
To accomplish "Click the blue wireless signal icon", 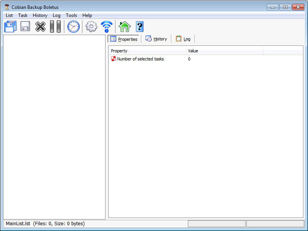I will pos(107,27).
